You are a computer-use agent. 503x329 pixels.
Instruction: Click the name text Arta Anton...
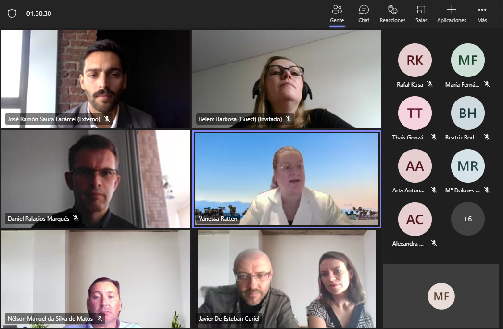click(408, 190)
